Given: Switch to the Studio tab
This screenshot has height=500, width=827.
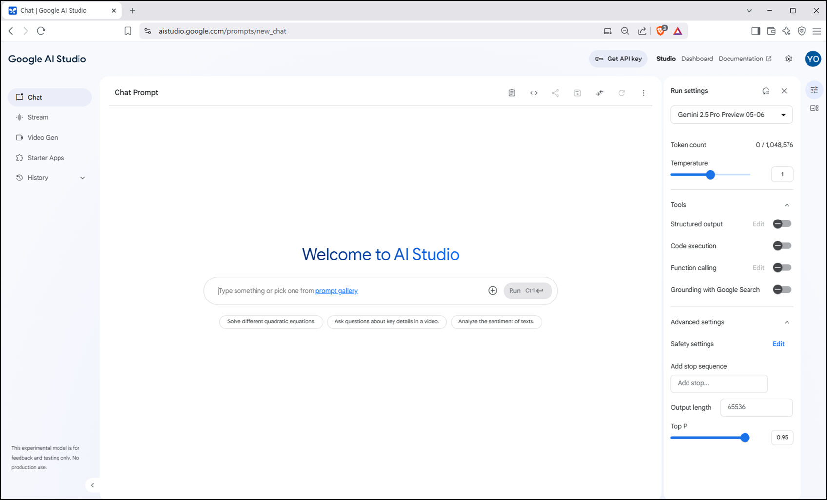Looking at the screenshot, I should pyautogui.click(x=666, y=59).
